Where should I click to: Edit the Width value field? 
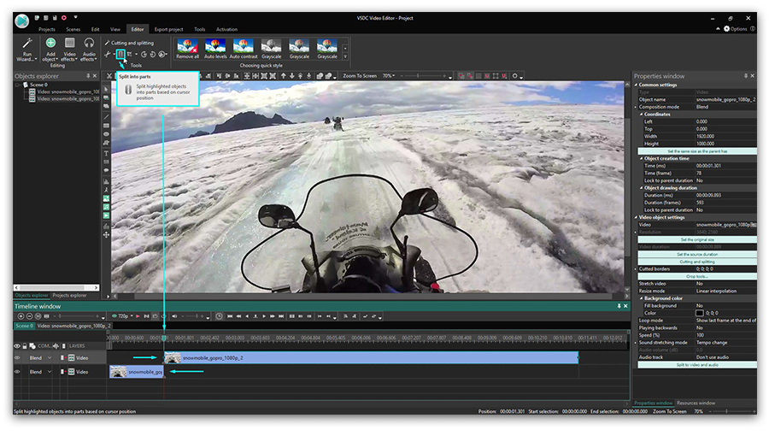725,136
